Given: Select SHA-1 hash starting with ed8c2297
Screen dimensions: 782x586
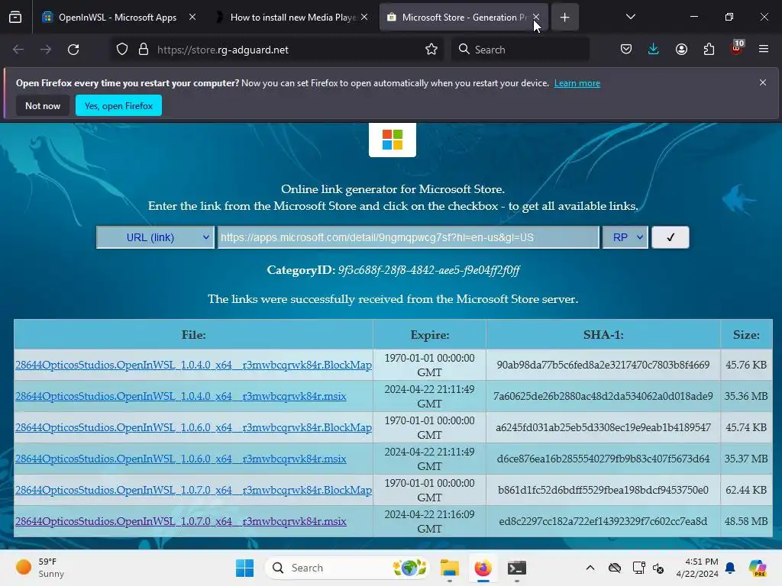Looking at the screenshot, I should (603, 521).
